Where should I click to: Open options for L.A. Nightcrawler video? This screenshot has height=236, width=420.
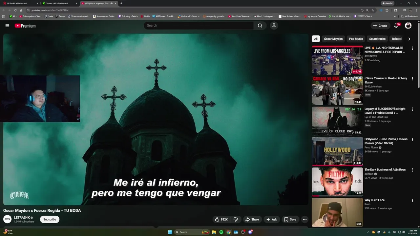(412, 48)
